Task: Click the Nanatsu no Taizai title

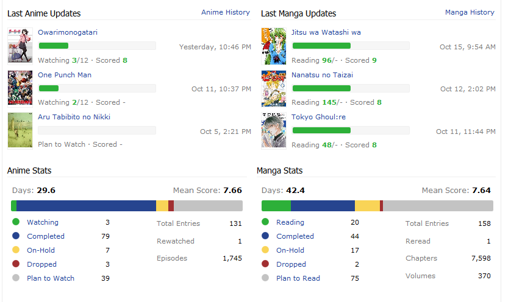Action: coord(322,75)
